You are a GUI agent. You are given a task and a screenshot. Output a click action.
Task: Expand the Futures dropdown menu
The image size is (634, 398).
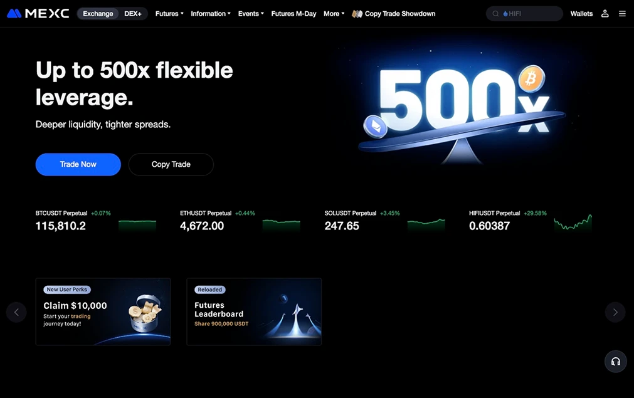click(169, 14)
